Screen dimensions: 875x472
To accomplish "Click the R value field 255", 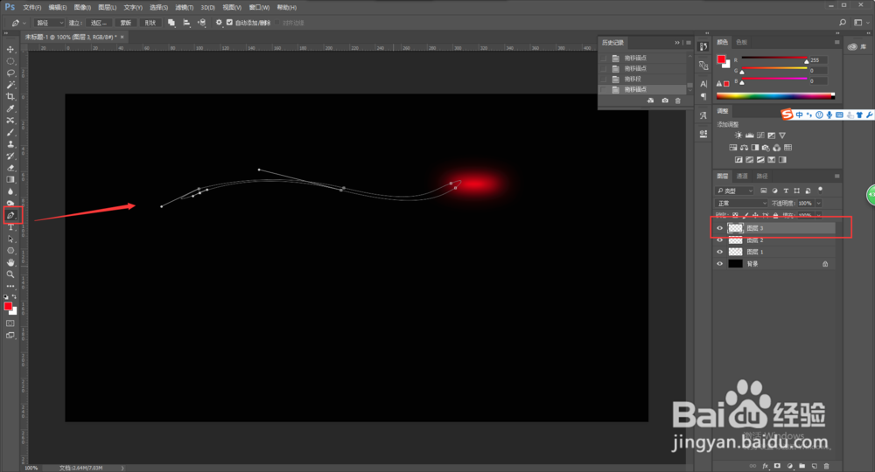I will click(x=817, y=60).
